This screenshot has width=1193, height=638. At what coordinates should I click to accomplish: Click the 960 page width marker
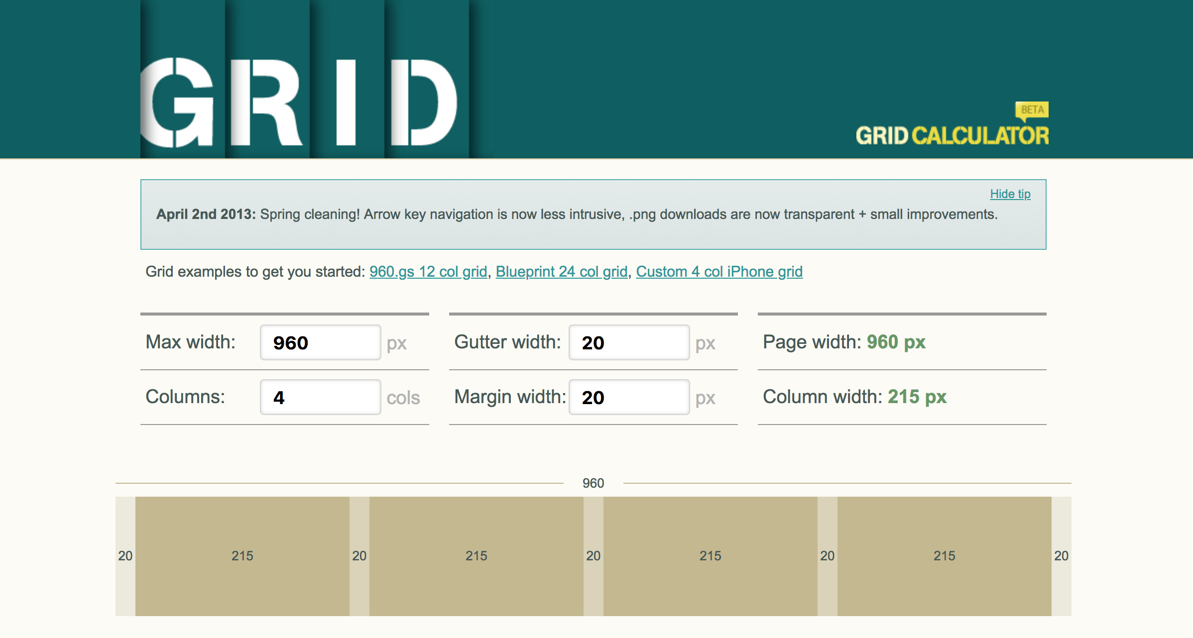(x=593, y=483)
